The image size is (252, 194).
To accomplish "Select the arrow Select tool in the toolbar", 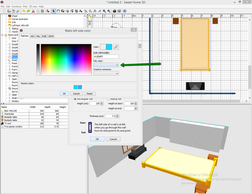I will pyautogui.click(x=54, y=11).
